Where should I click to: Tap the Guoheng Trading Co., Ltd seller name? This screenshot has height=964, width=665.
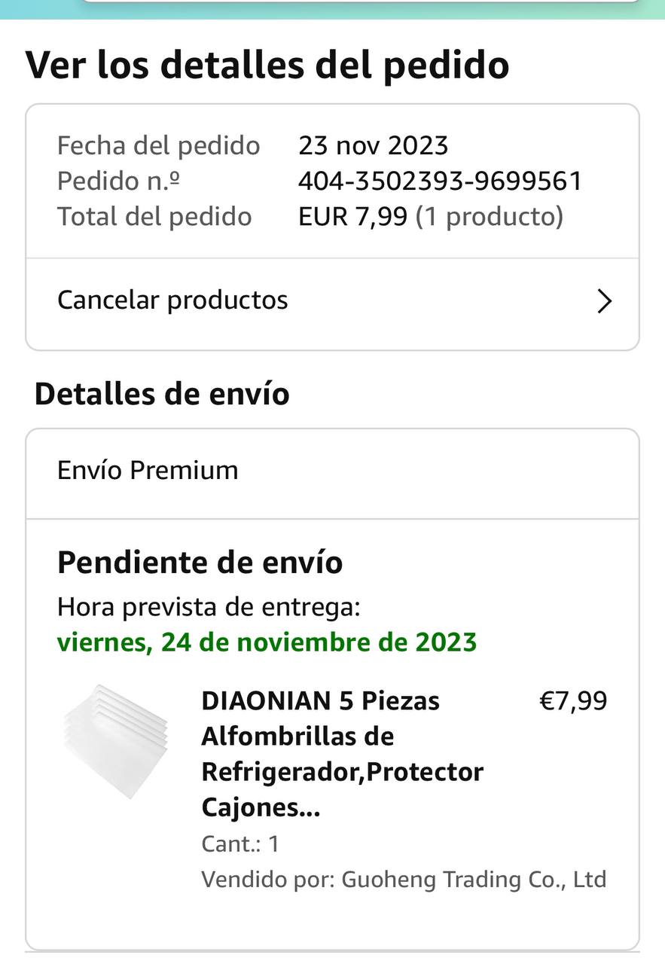pos(474,880)
